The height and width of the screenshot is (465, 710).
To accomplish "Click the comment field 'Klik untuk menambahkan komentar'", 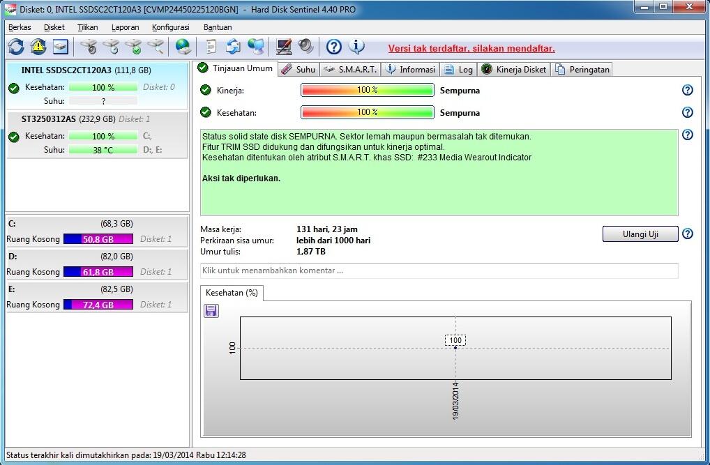I will pyautogui.click(x=439, y=270).
